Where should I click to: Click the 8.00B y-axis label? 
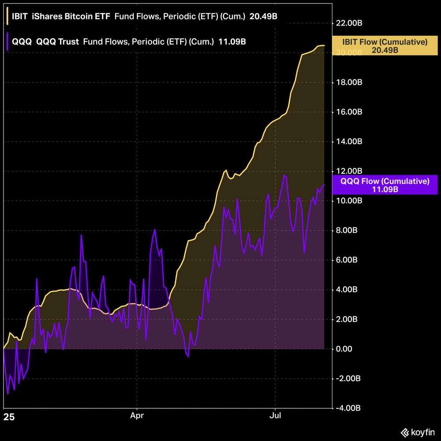tap(347, 230)
